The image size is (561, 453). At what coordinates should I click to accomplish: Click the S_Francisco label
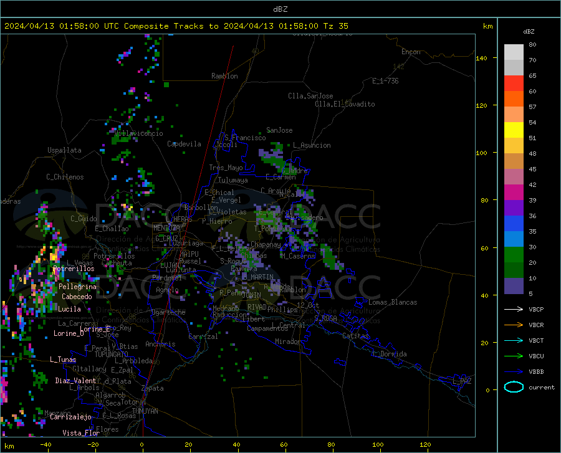(x=245, y=138)
